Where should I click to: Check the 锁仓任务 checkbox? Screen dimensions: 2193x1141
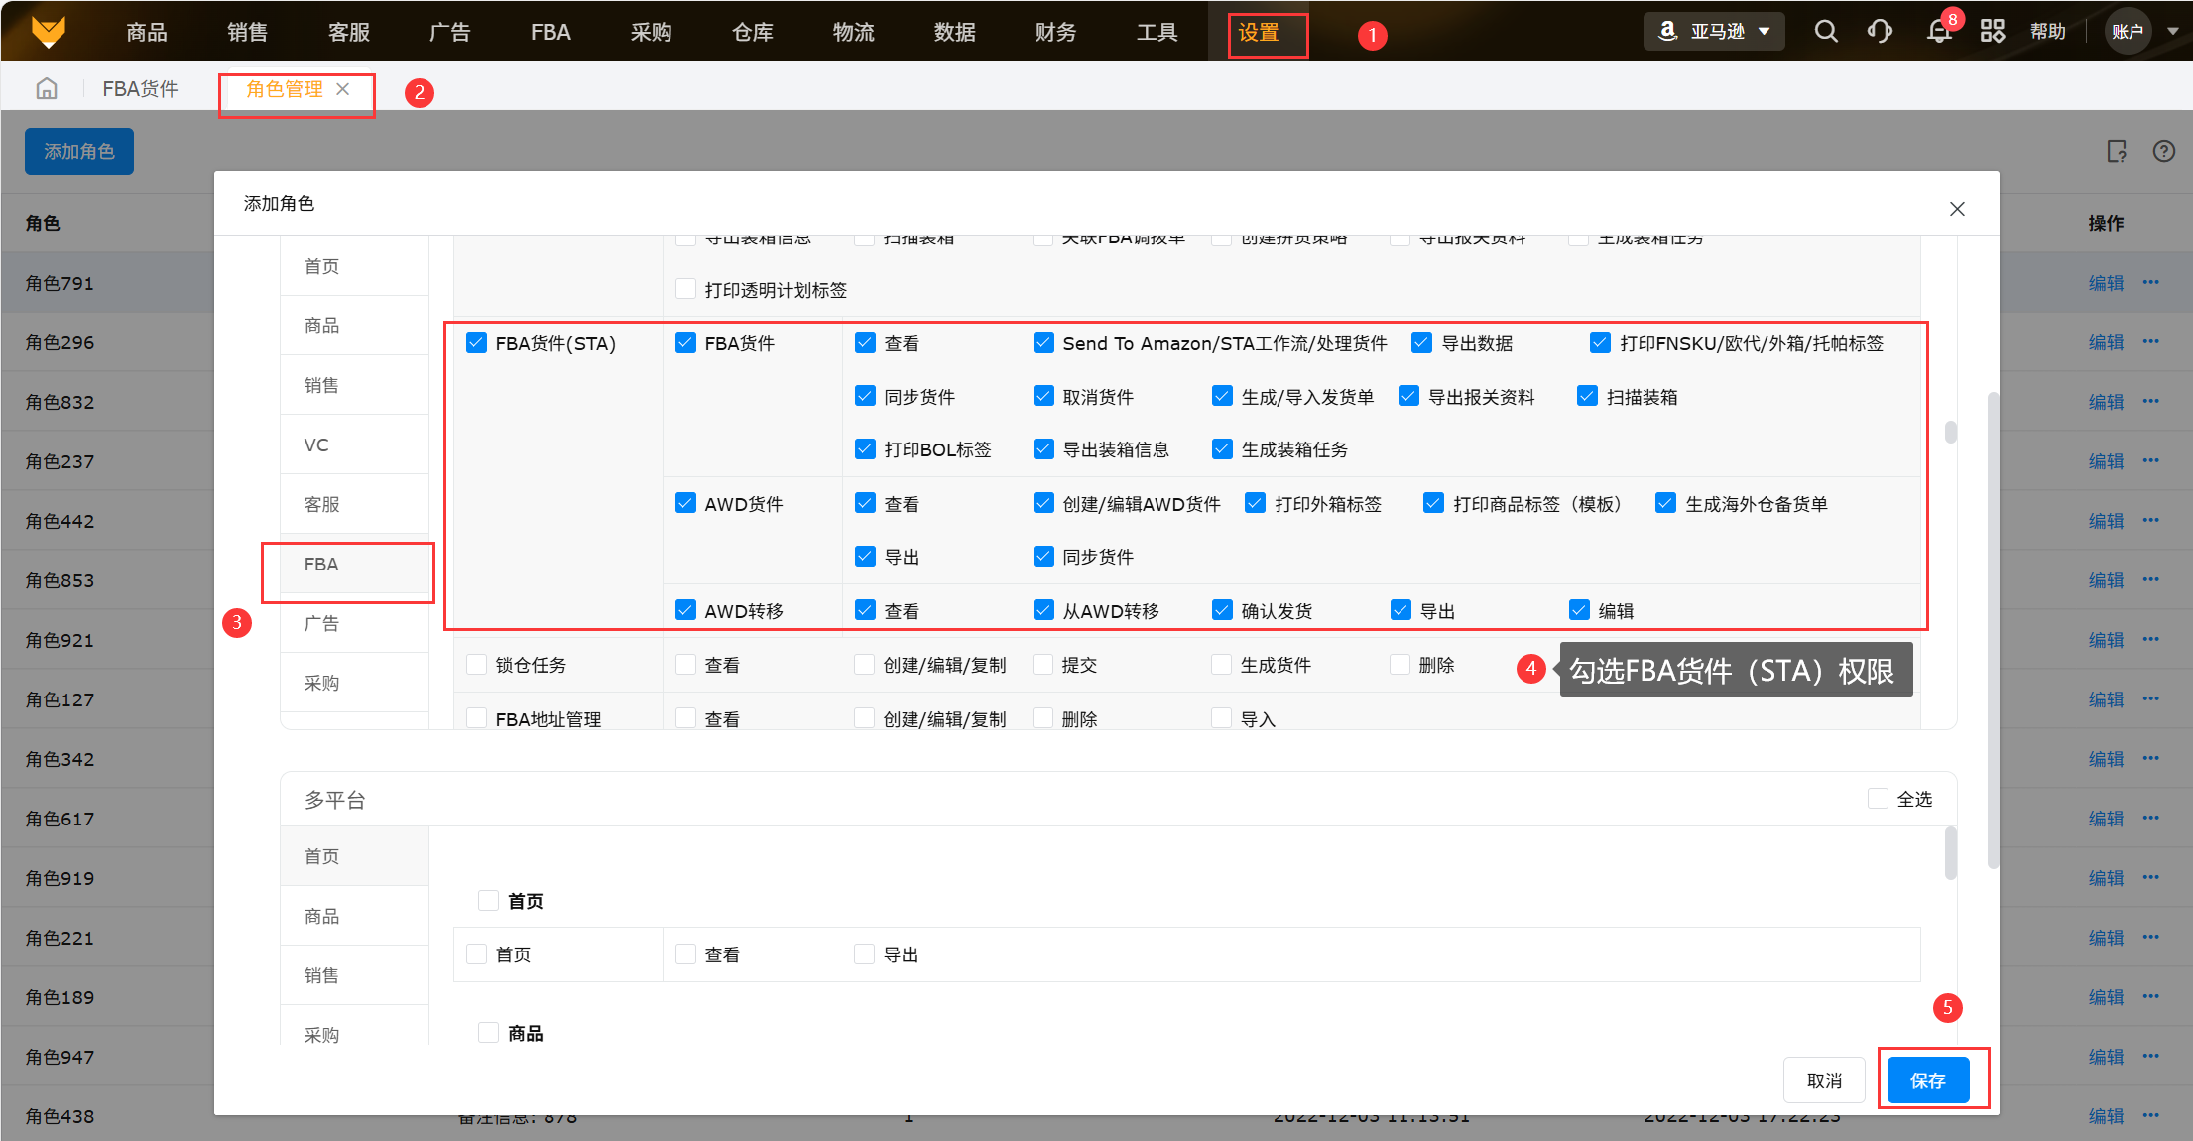[x=476, y=665]
